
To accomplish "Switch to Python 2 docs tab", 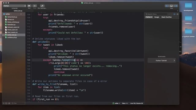I will [149, 17].
